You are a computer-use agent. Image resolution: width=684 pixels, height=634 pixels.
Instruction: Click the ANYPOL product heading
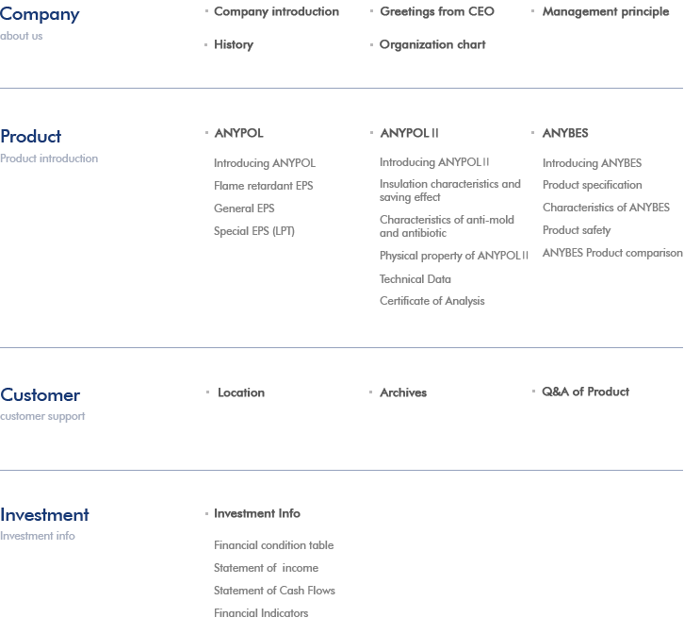click(238, 133)
